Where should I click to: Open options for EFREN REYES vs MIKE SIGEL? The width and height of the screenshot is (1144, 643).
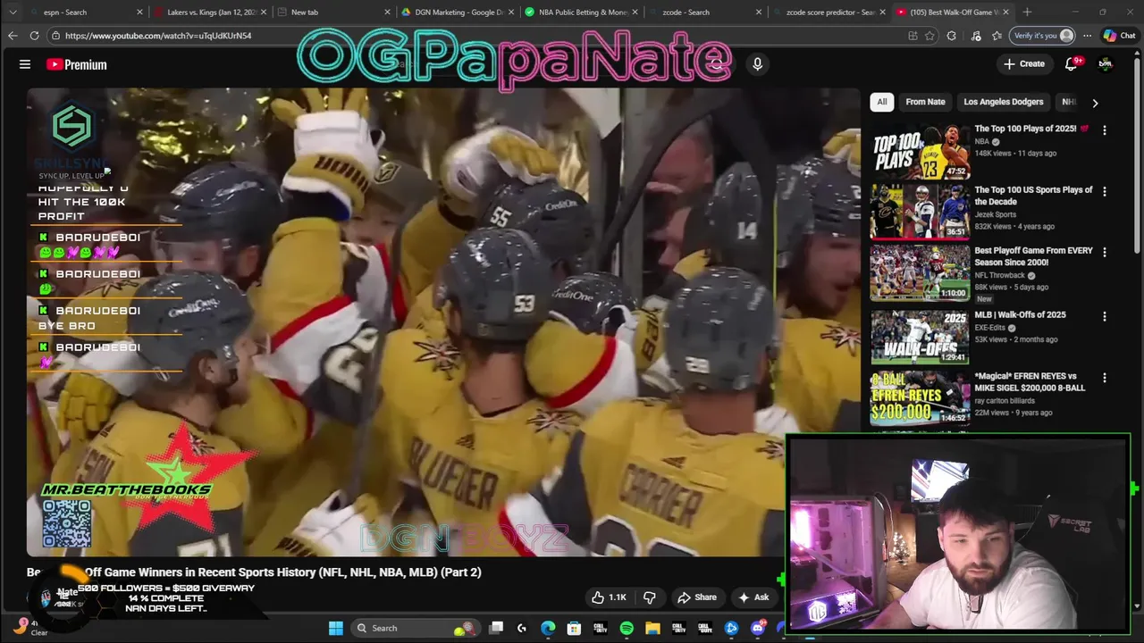click(x=1105, y=378)
